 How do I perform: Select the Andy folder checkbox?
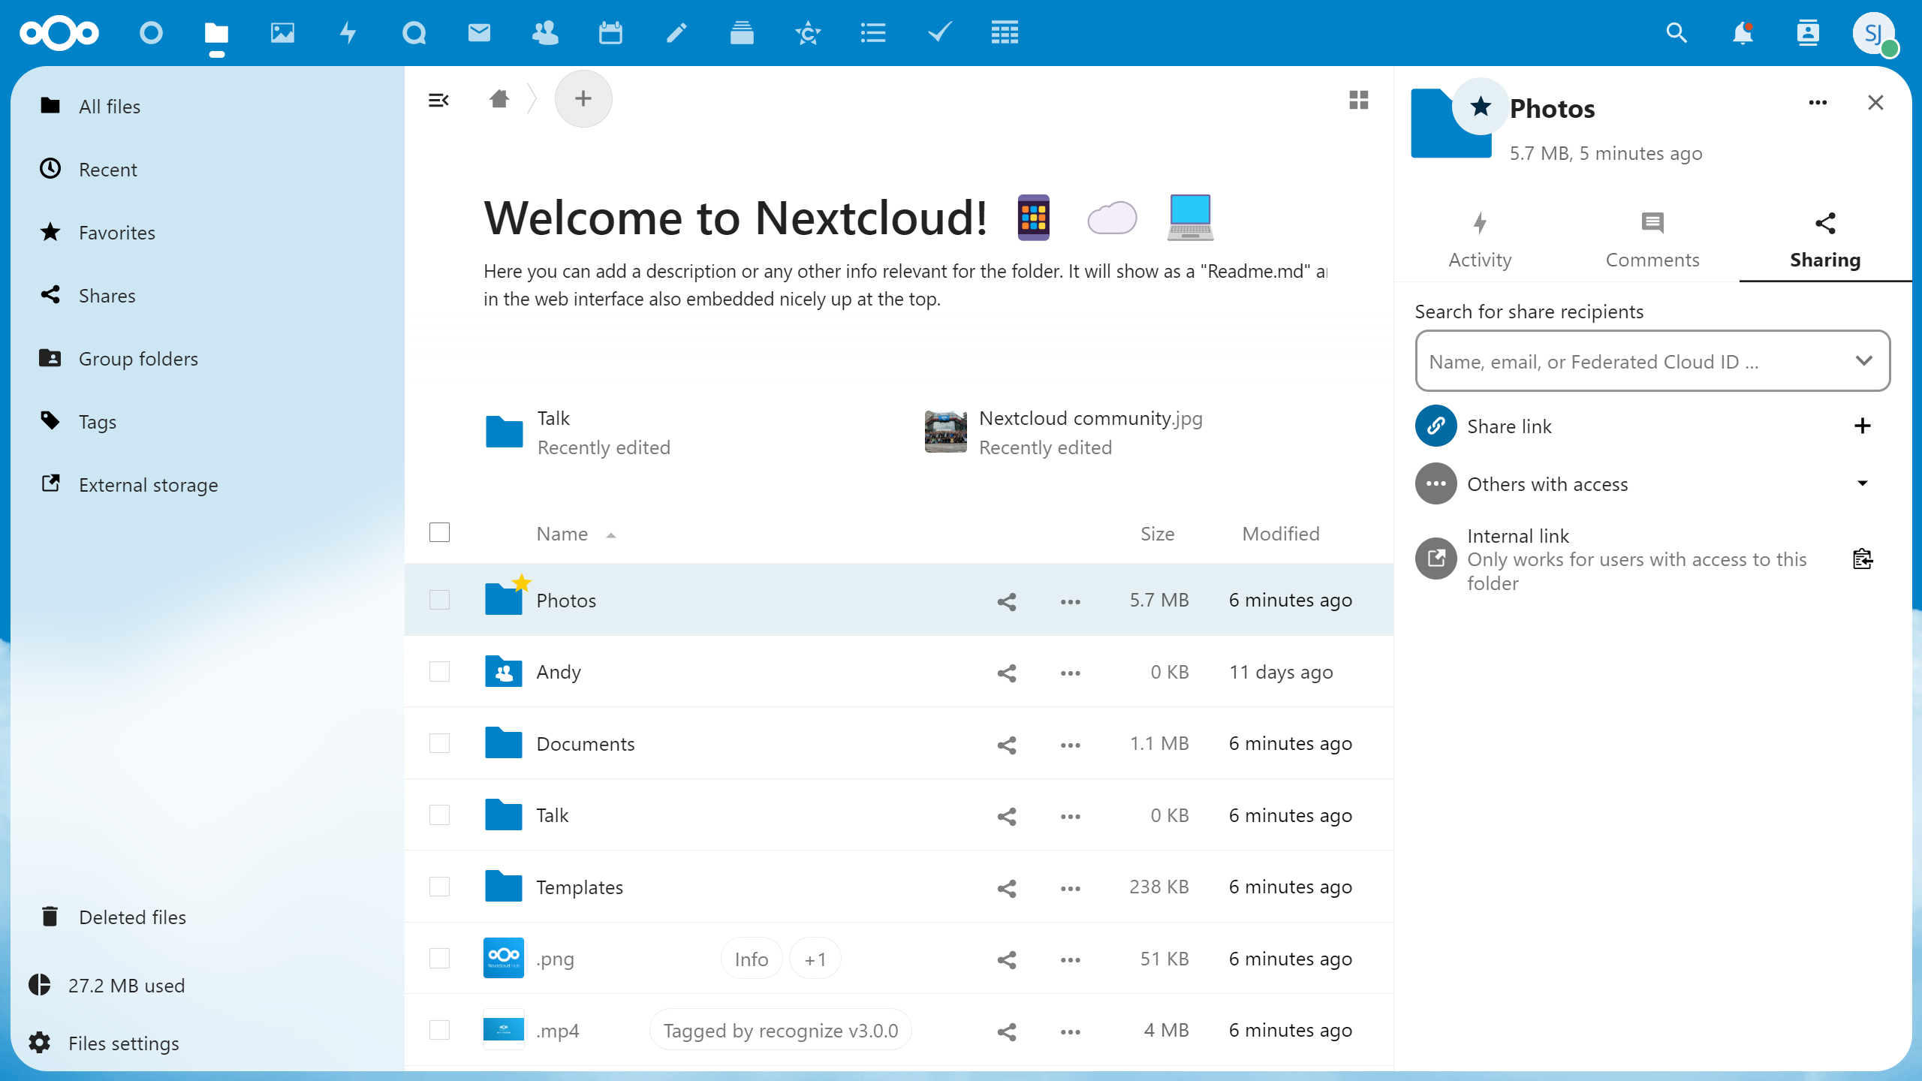click(x=439, y=672)
